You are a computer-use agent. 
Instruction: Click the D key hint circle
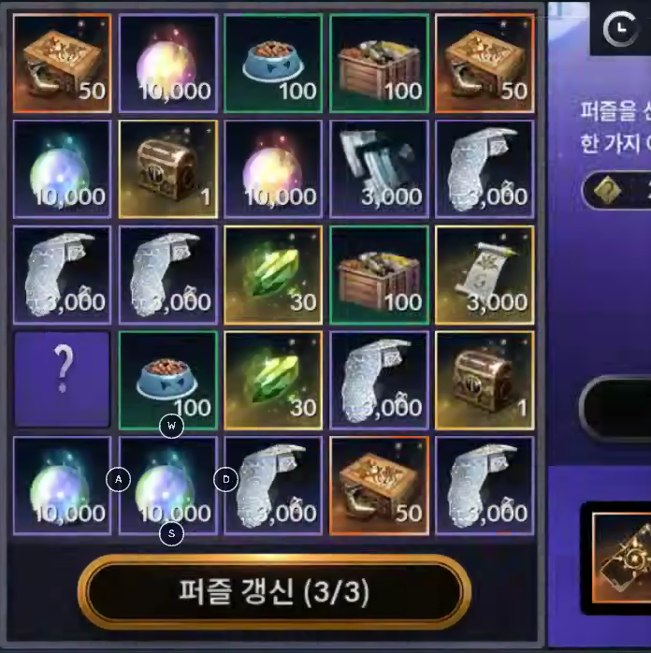(225, 479)
